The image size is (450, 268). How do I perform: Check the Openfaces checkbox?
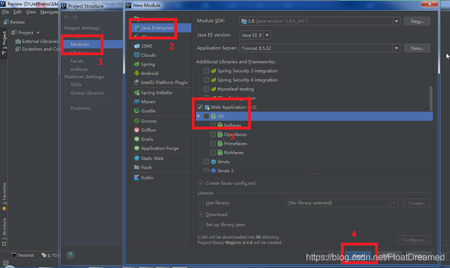click(213, 135)
